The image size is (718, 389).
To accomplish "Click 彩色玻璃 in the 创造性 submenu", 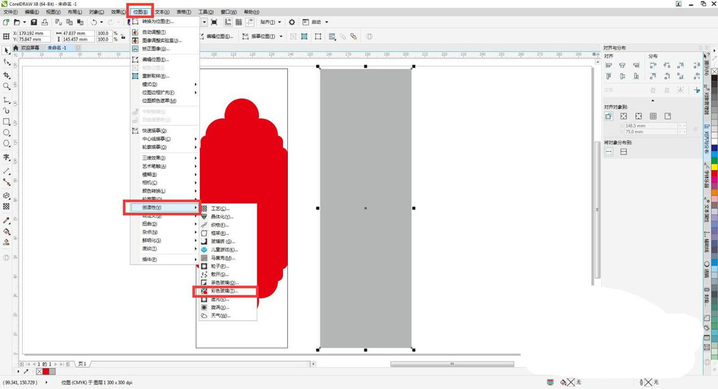I will tap(225, 291).
